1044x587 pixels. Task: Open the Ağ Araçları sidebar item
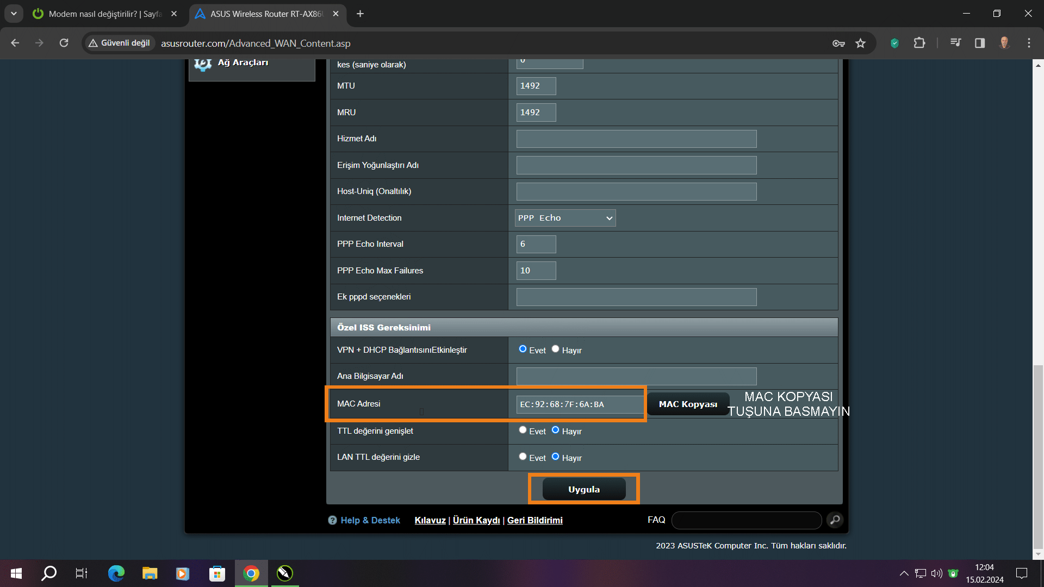(243, 63)
